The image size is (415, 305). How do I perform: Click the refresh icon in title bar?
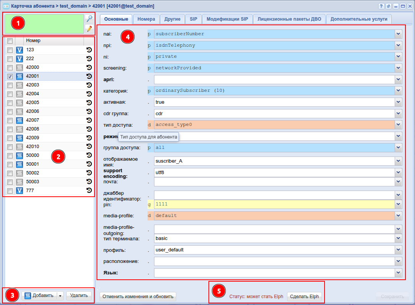(x=388, y=7)
